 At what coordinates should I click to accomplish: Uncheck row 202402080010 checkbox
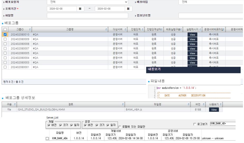click(x=5, y=34)
